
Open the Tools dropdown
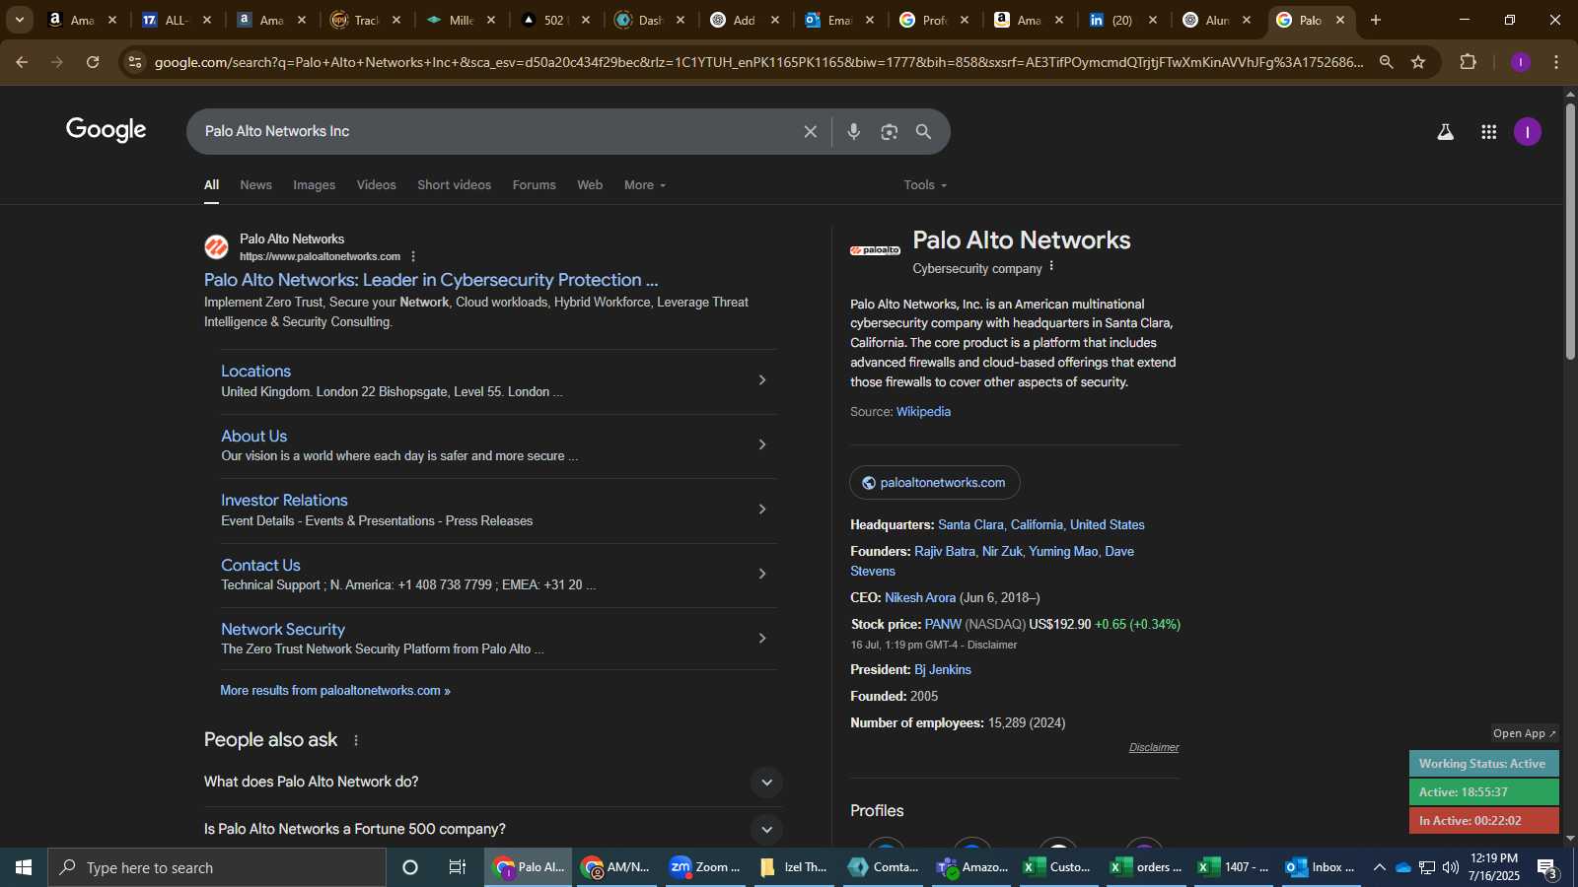[925, 185]
